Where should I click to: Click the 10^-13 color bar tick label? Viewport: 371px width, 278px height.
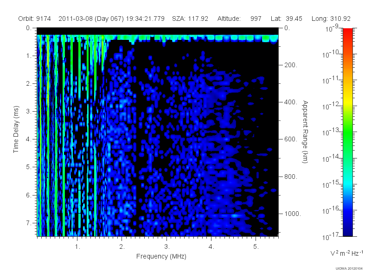click(330, 132)
